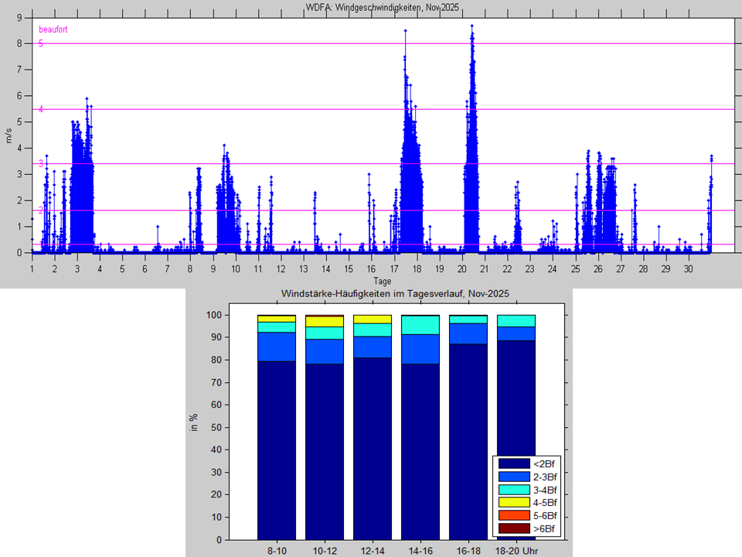
Task: Click day 20 tick label on time axis
Action: click(x=461, y=268)
